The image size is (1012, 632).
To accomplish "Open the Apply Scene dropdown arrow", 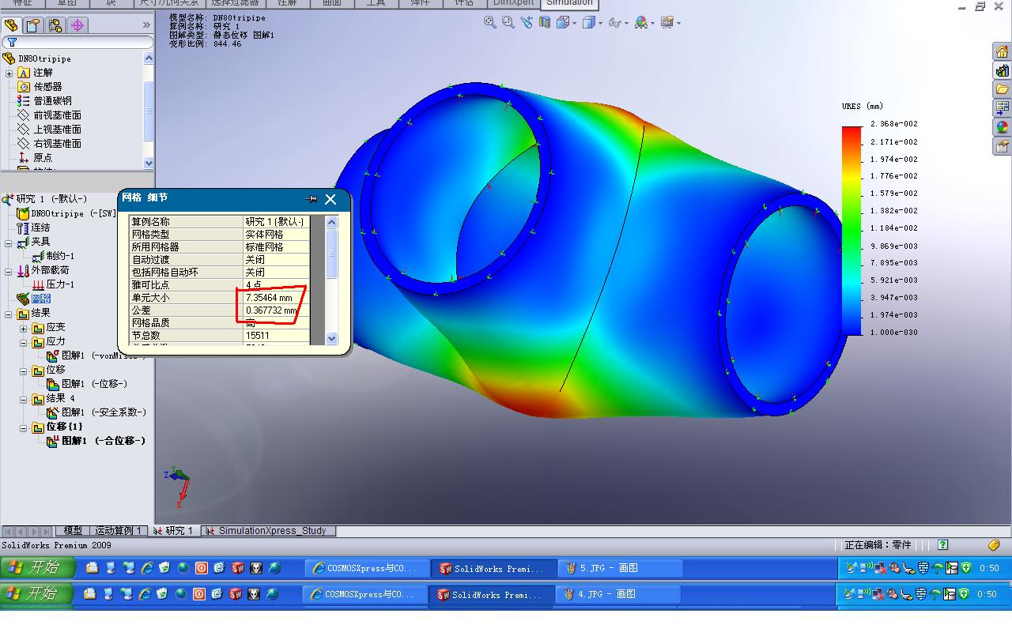I will click(652, 23).
